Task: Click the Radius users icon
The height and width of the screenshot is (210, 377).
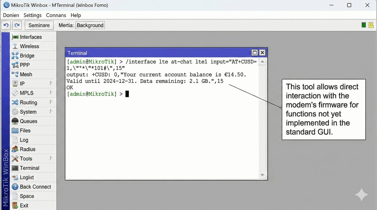Action: click(x=15, y=149)
